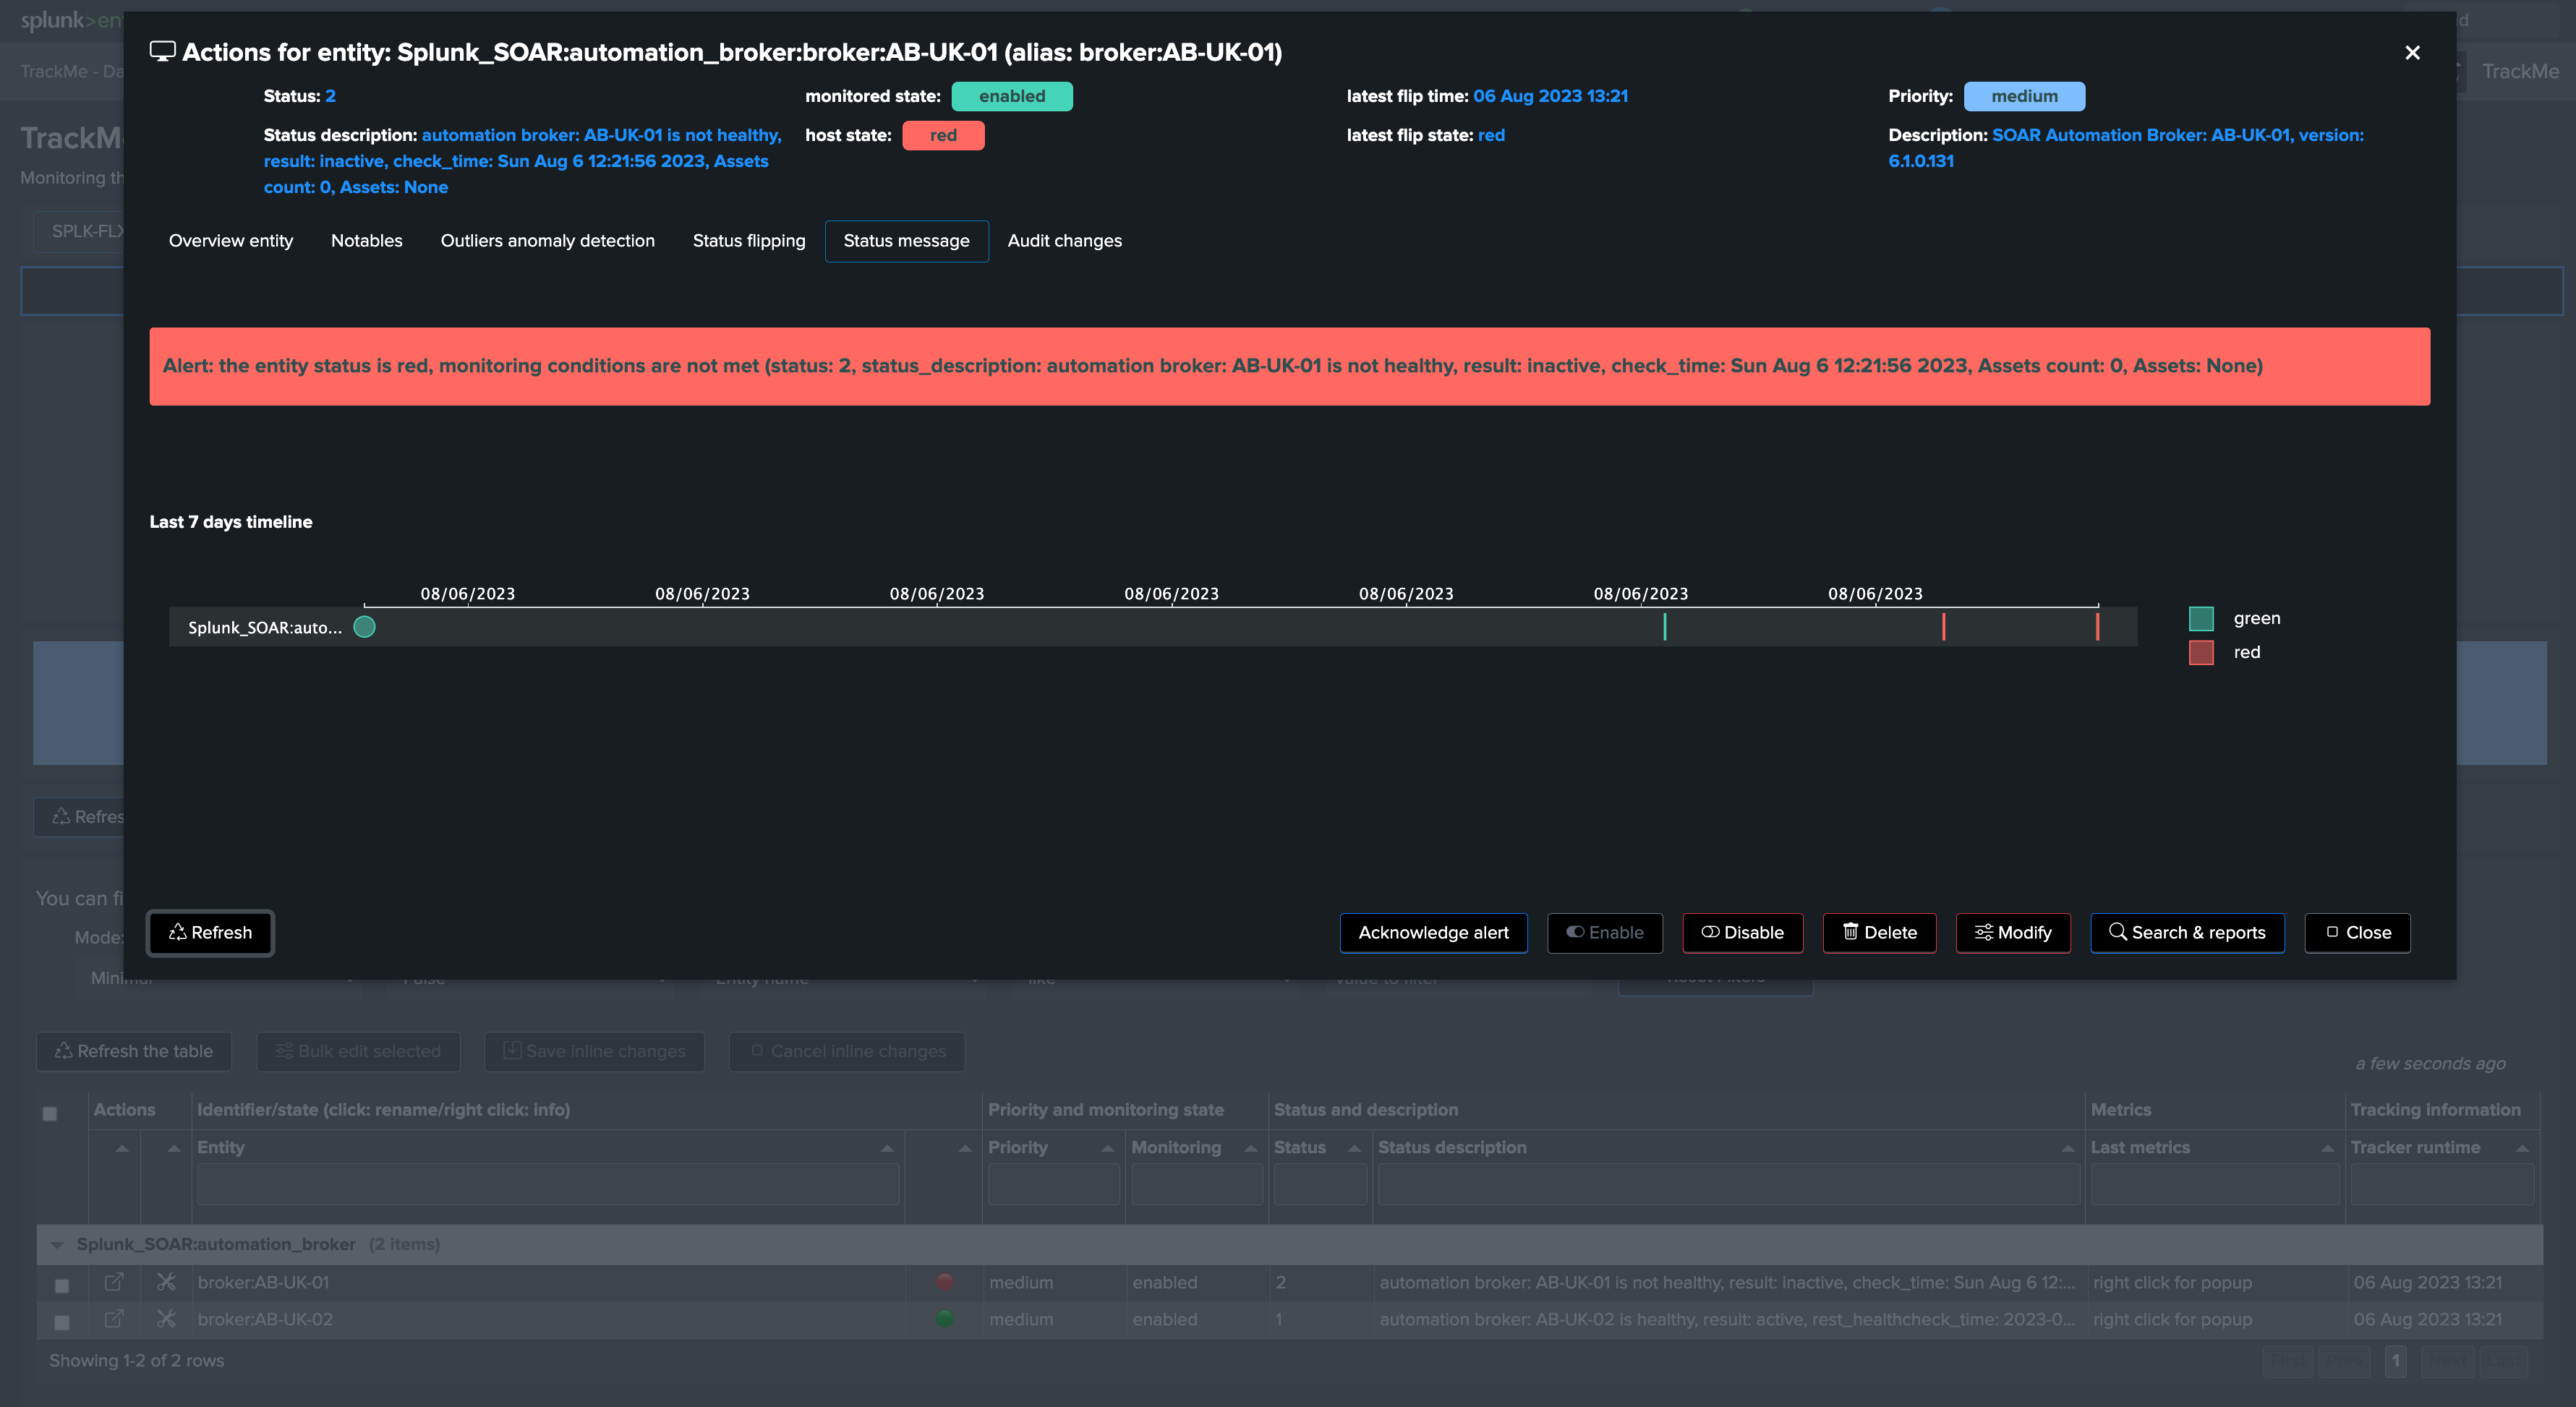Click the enabled monitored state badge
This screenshot has width=2576, height=1407.
pyautogui.click(x=1012, y=96)
